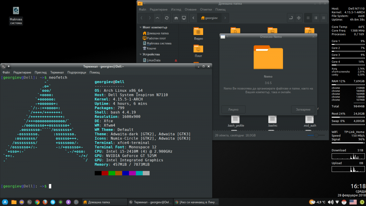Select the .bash_profile file
Viewport: 366px width, 206px height.
click(235, 121)
